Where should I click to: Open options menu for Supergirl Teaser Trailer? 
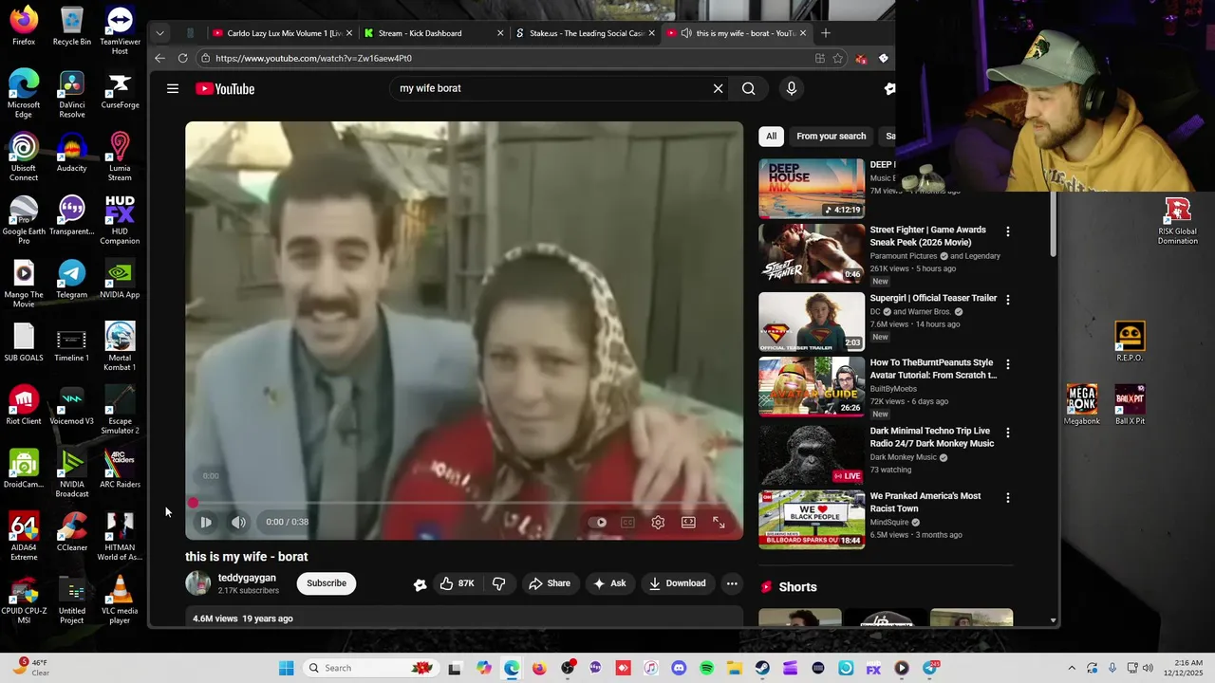(1008, 300)
